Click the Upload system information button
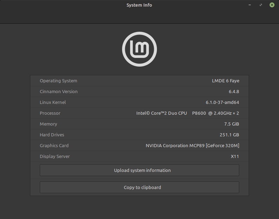Viewport: 279px width, 219px height. [x=139, y=170]
